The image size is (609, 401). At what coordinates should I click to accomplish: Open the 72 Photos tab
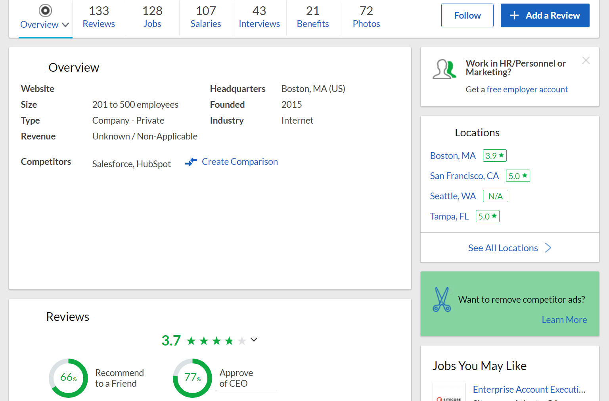point(366,17)
